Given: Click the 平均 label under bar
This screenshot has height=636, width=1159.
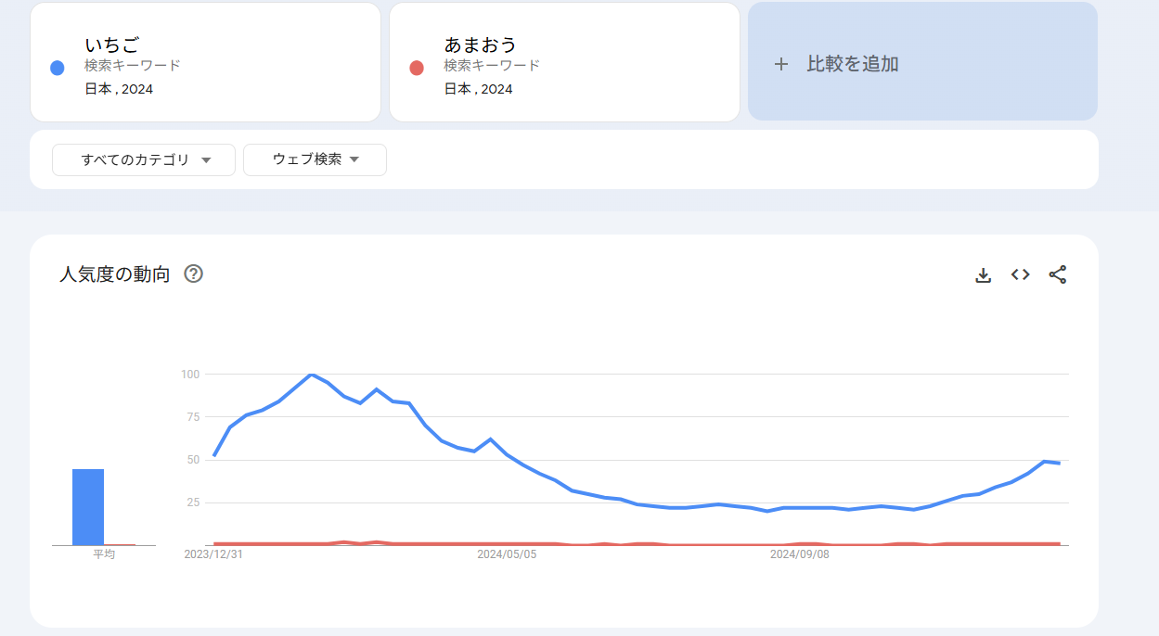Looking at the screenshot, I should (x=104, y=554).
